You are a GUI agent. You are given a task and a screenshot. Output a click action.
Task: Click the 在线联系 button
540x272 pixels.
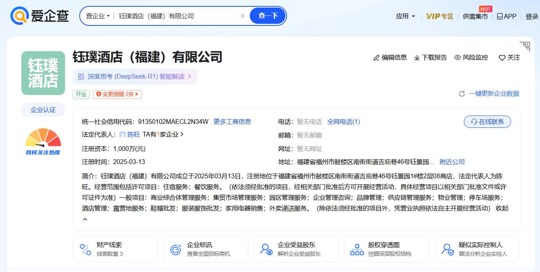[487, 122]
